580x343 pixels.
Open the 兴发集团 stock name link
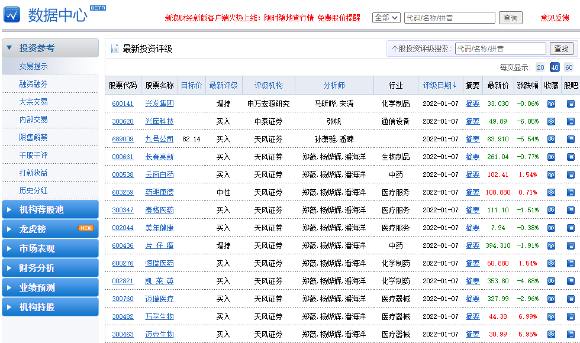pyautogui.click(x=159, y=104)
